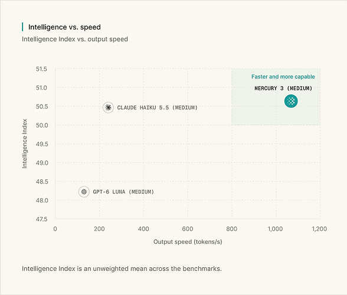The width and height of the screenshot is (347, 295).
Task: Click the 51.5 y-axis tick label
Action: pyautogui.click(x=41, y=69)
